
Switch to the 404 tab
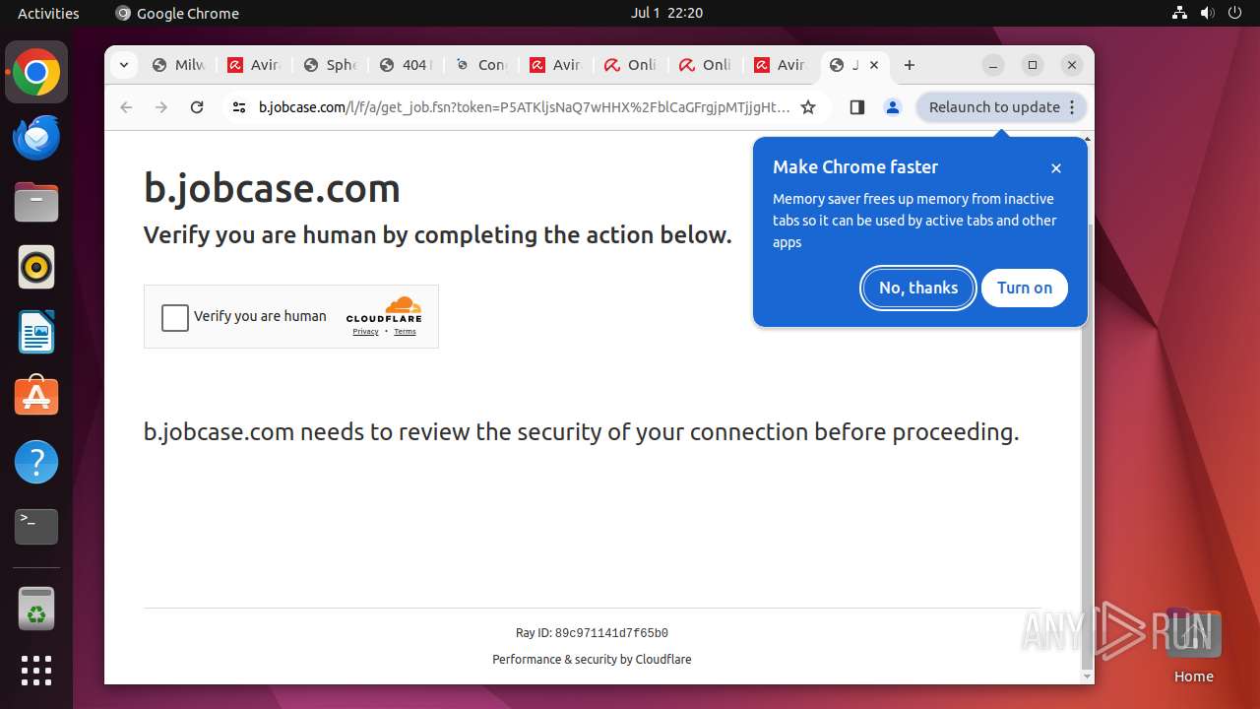pyautogui.click(x=406, y=65)
